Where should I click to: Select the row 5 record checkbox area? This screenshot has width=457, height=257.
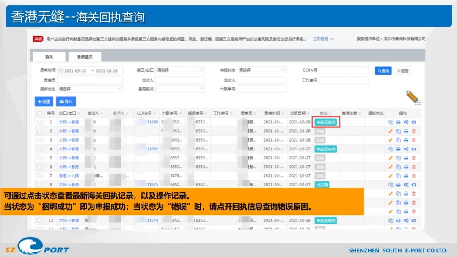coord(39,158)
